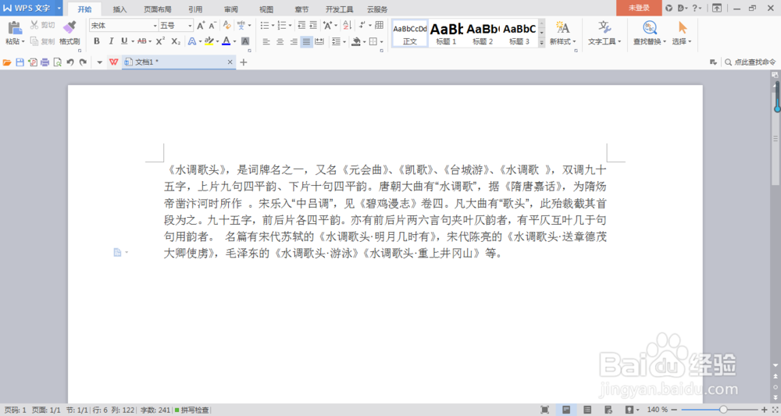Image resolution: width=781 pixels, height=416 pixels.
Task: Click the sort A-Z icon
Action: click(x=348, y=26)
